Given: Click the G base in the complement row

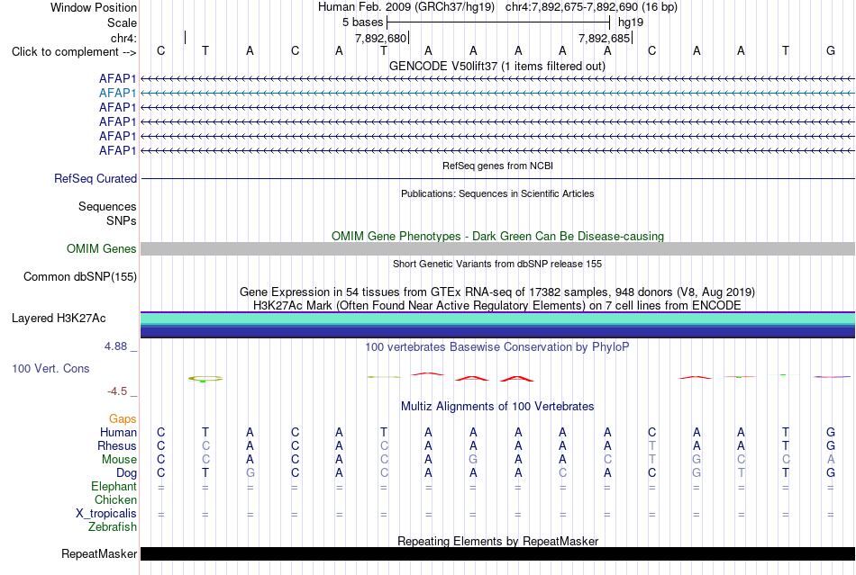Looking at the screenshot, I should pyautogui.click(x=831, y=50).
